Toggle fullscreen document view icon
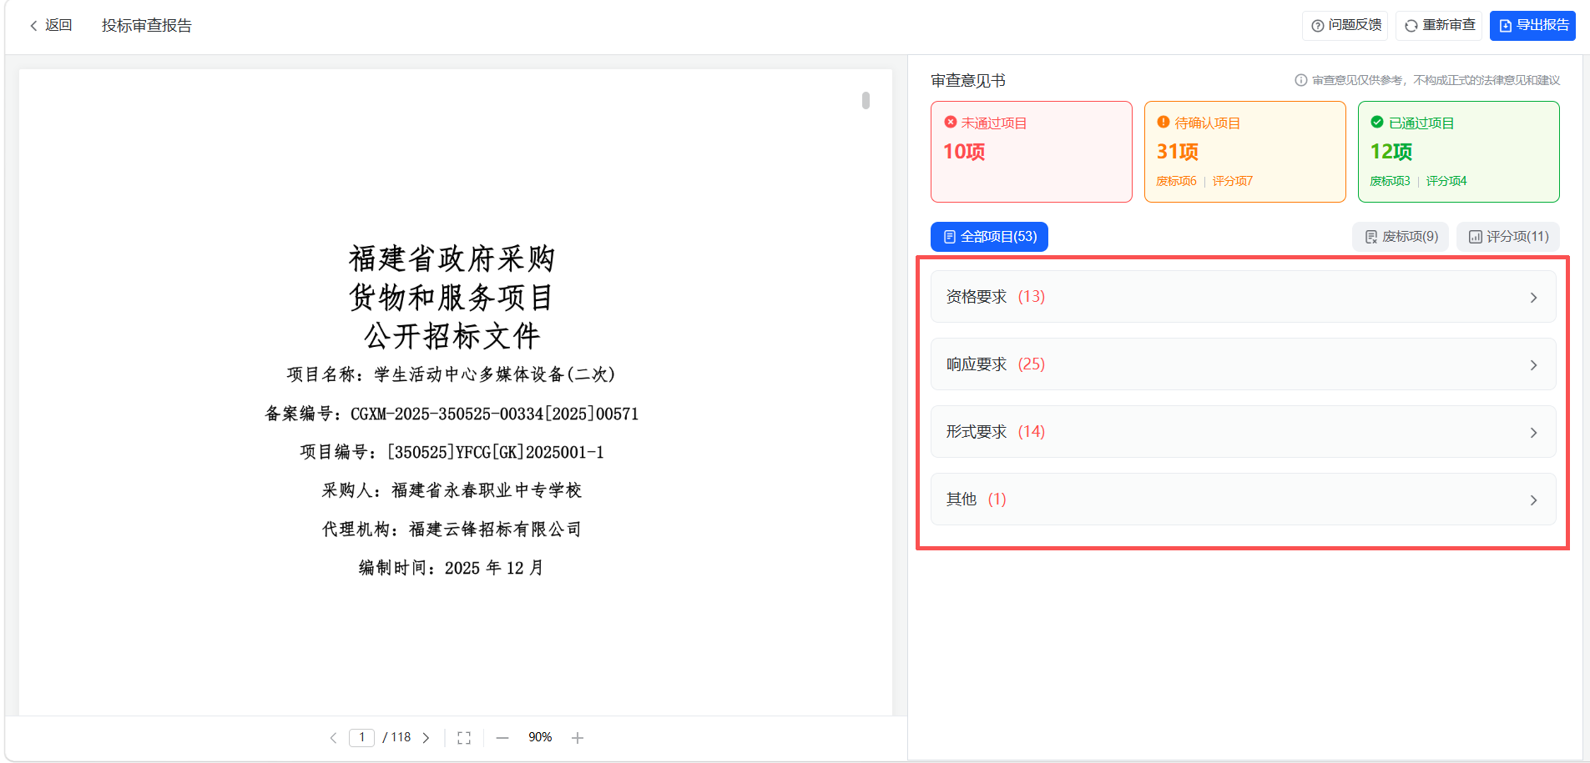Screen dimensions: 1590x763 [x=464, y=738]
